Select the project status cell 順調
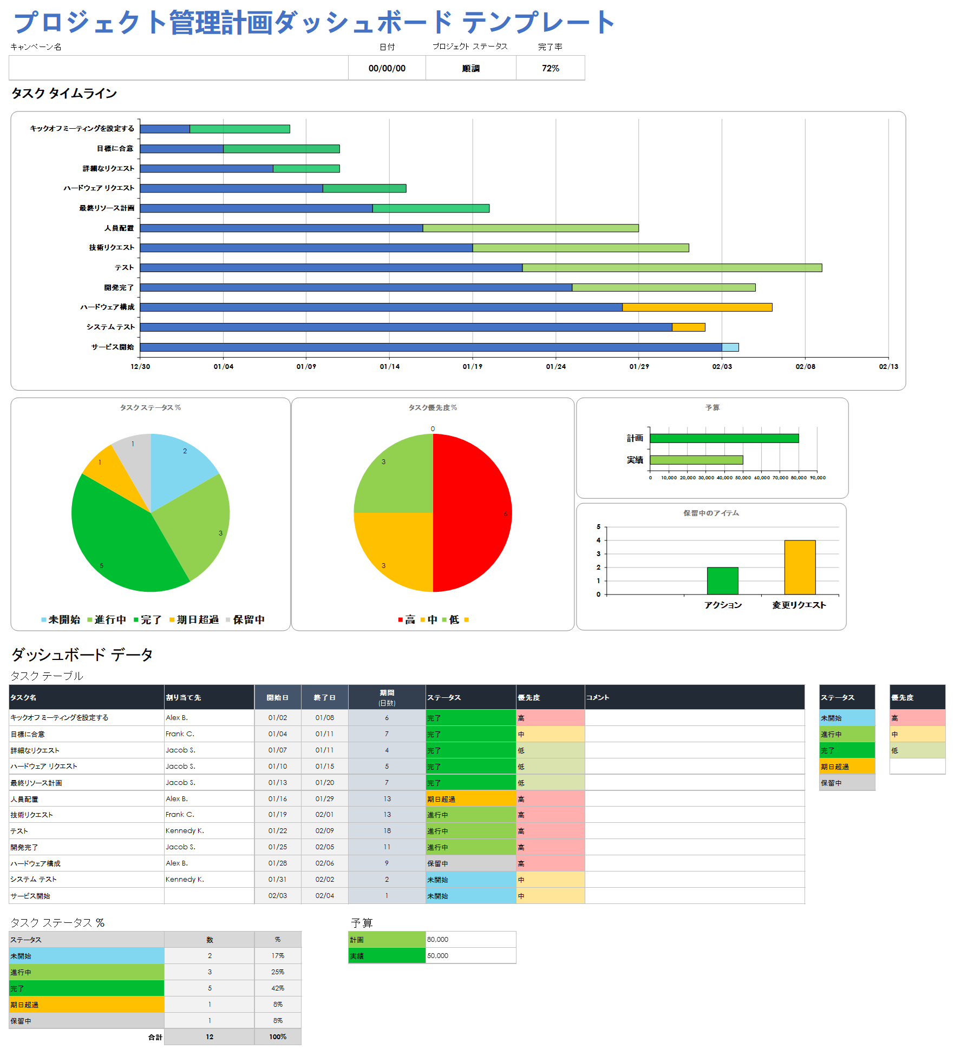The image size is (955, 1063). [471, 68]
